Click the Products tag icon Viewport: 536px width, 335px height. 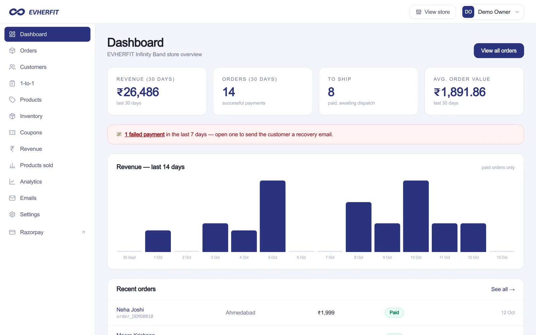click(12, 100)
